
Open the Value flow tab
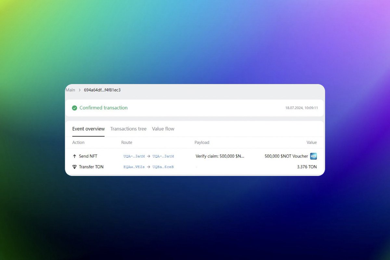pyautogui.click(x=163, y=129)
